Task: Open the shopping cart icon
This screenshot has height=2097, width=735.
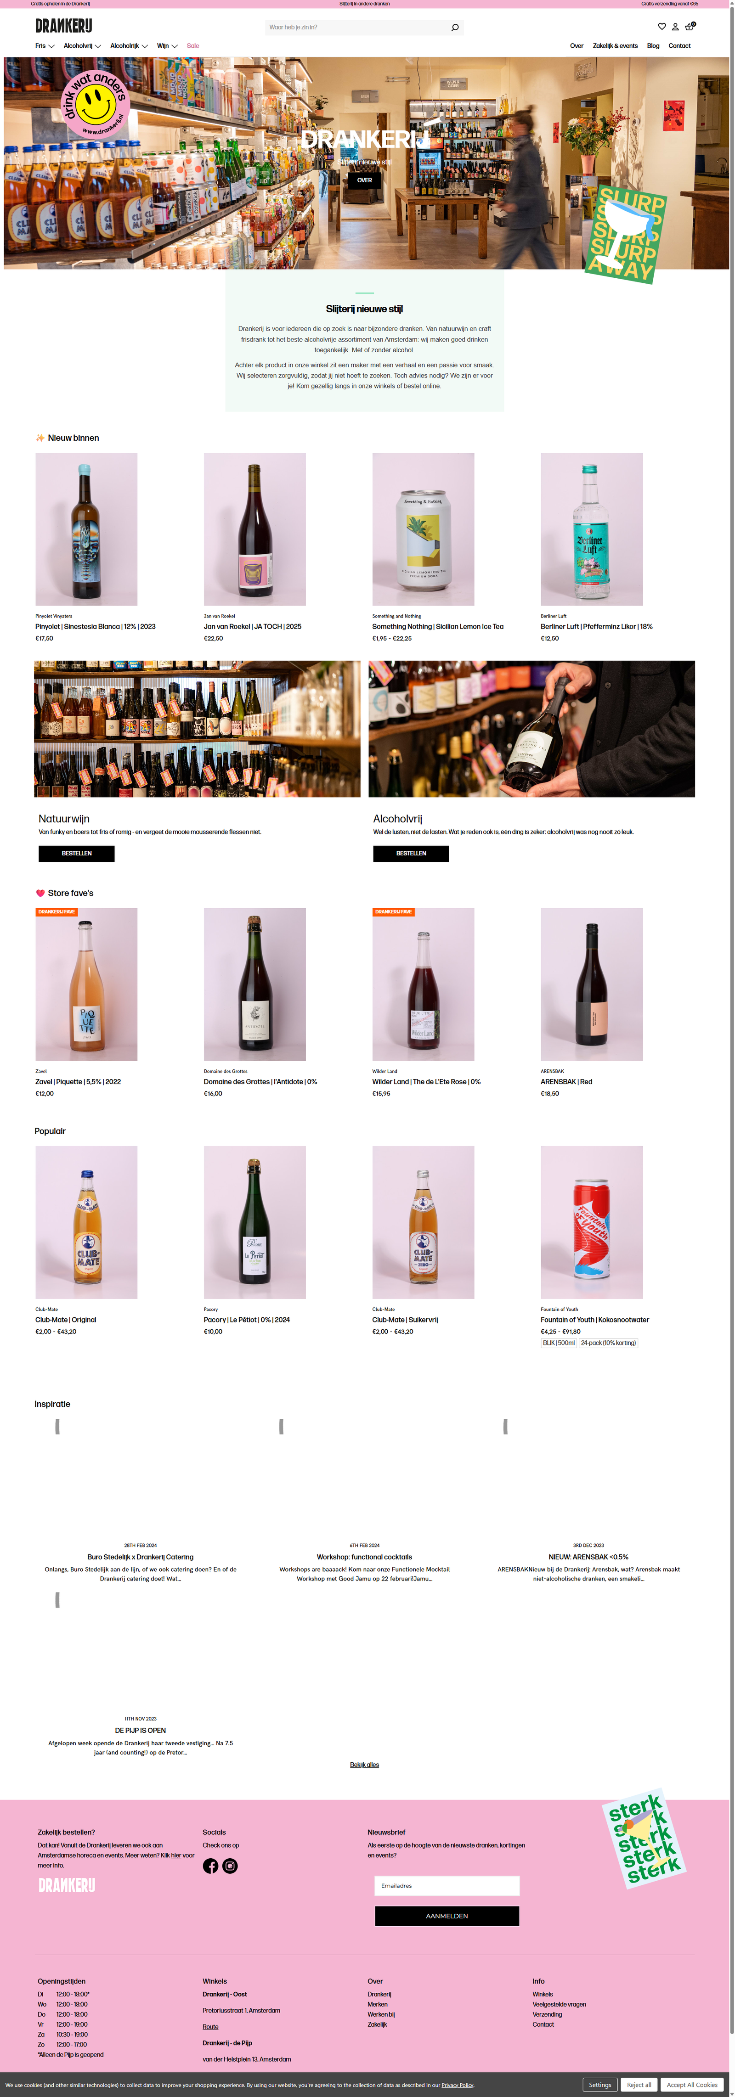Action: pyautogui.click(x=690, y=26)
